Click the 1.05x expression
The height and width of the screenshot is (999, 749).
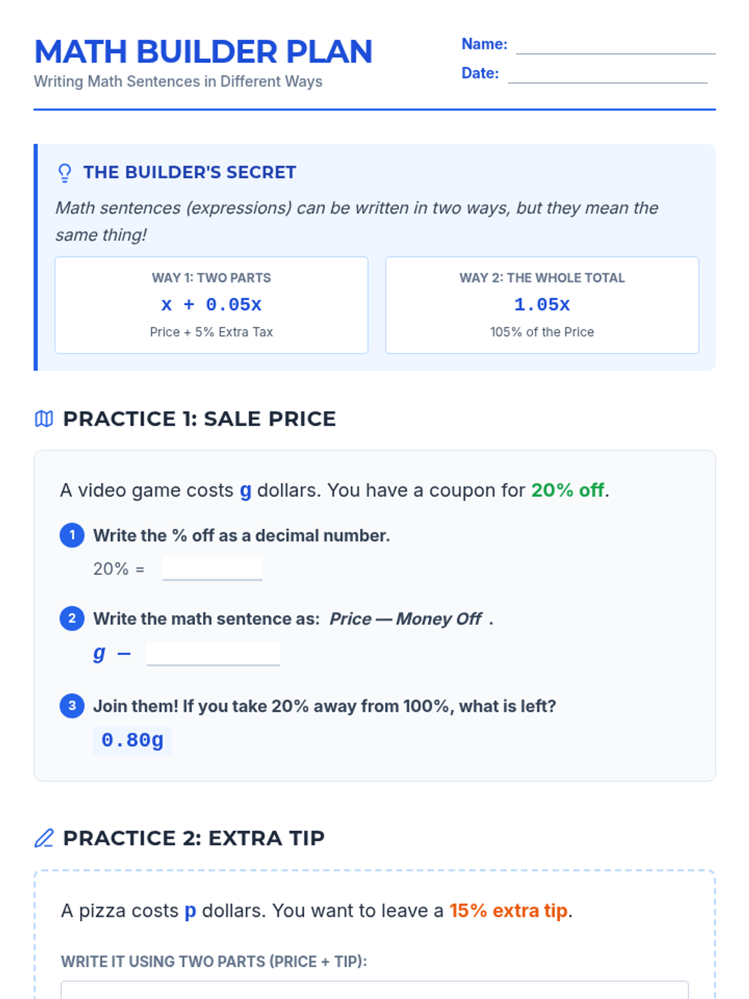pyautogui.click(x=542, y=305)
